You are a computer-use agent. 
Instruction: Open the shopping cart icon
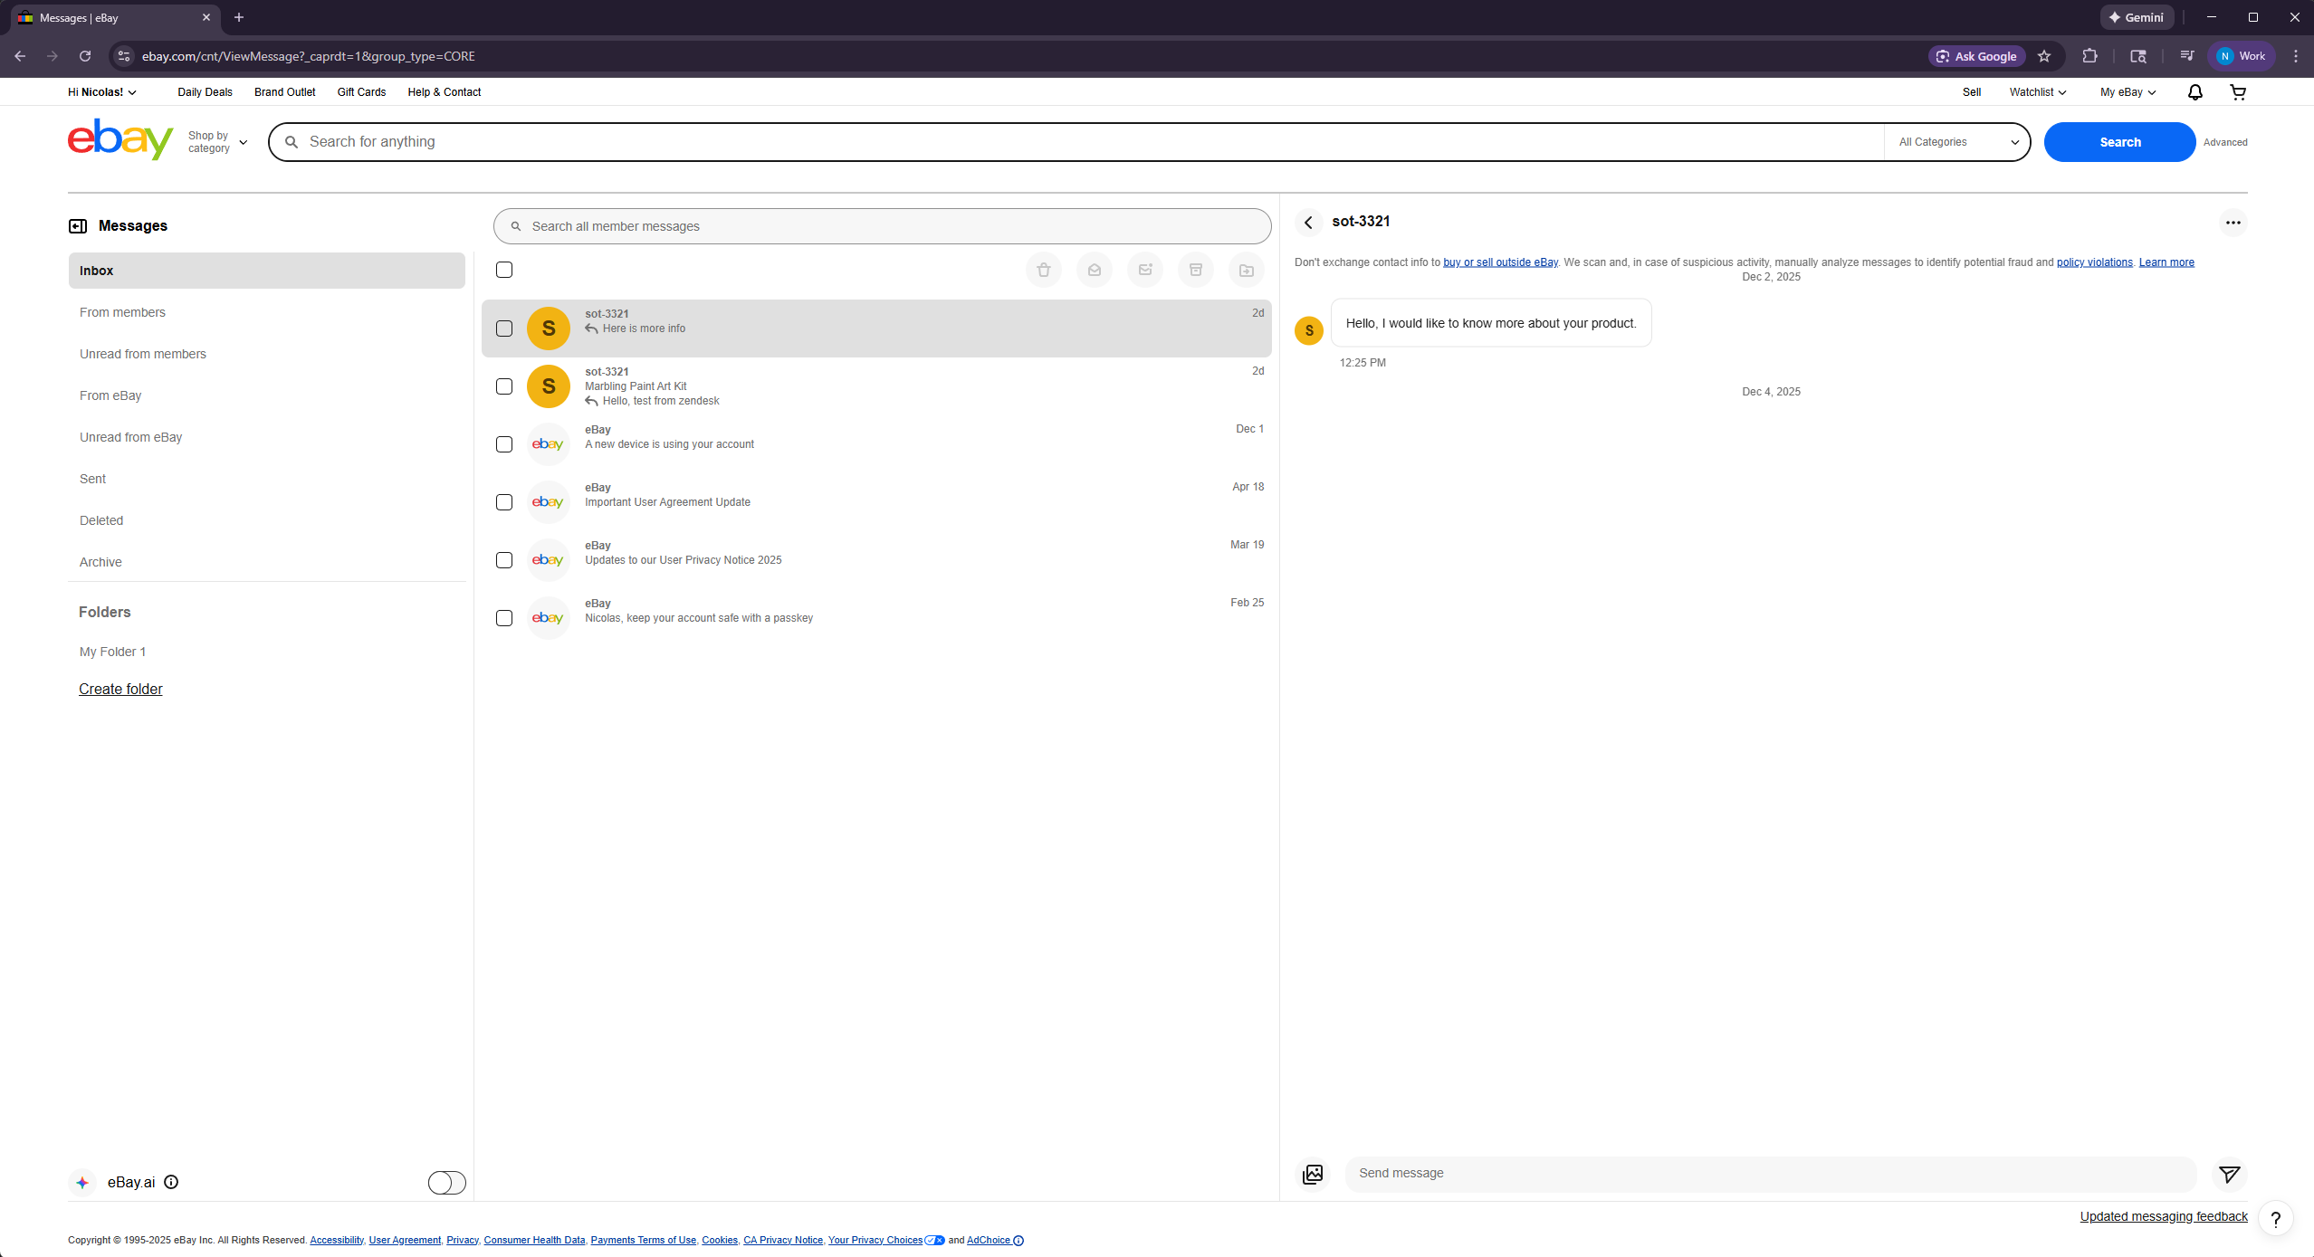click(2237, 92)
